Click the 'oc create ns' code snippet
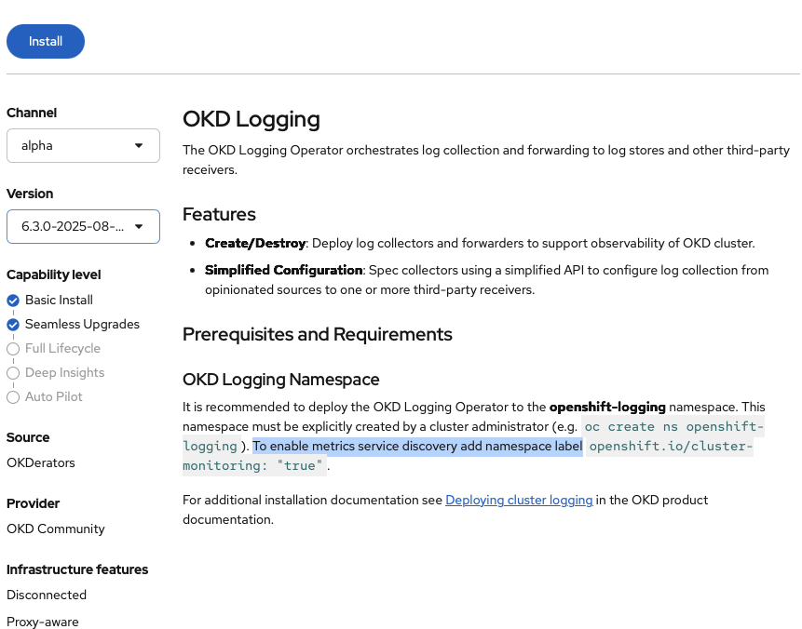802x629 pixels. [x=673, y=427]
